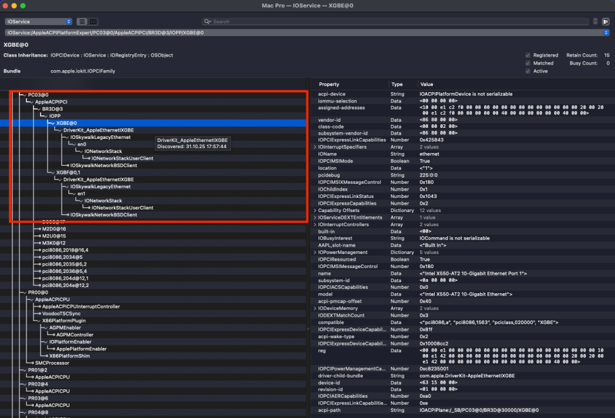Expand the Capability Offsets dictionary

314,211
